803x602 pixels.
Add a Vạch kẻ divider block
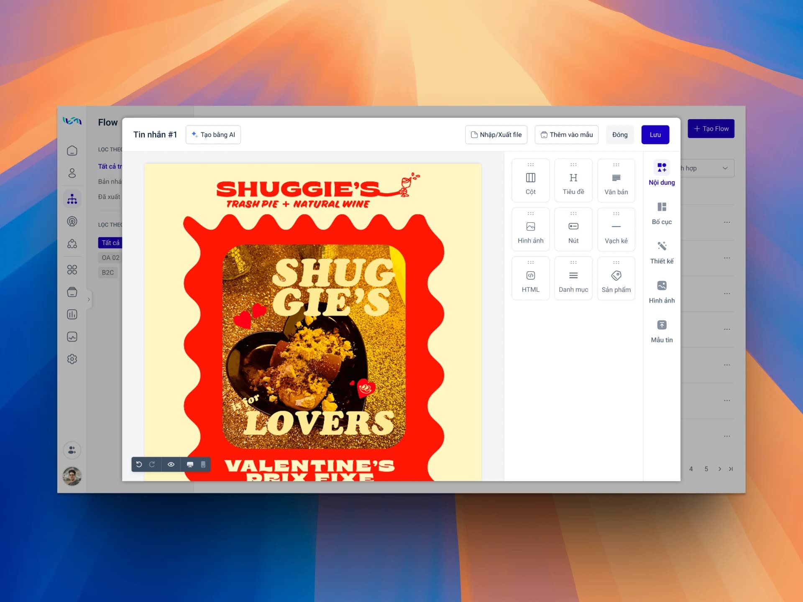coord(616,229)
